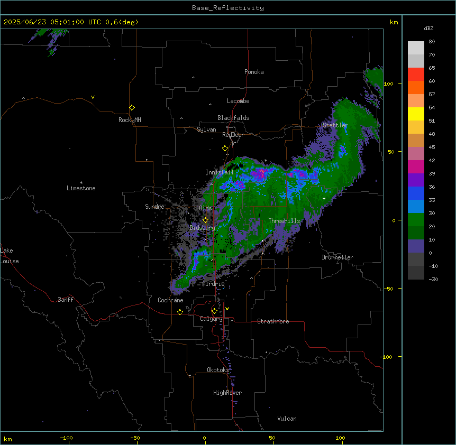Click the 80 value in dBZ legend

[432, 42]
